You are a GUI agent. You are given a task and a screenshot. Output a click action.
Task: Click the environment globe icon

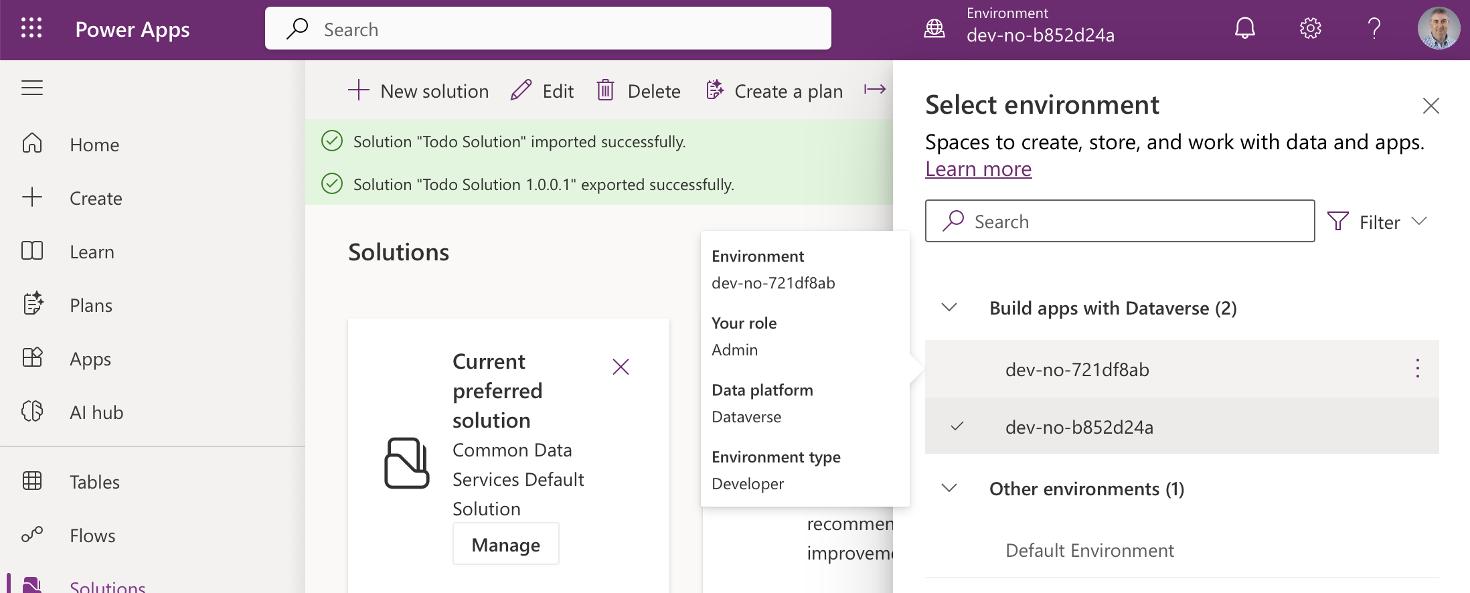click(934, 29)
